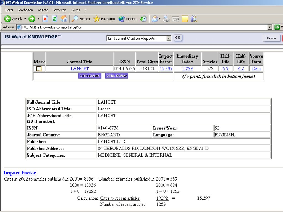
Task: Click the Mail envelope toolbar icon
Action: (155, 19)
